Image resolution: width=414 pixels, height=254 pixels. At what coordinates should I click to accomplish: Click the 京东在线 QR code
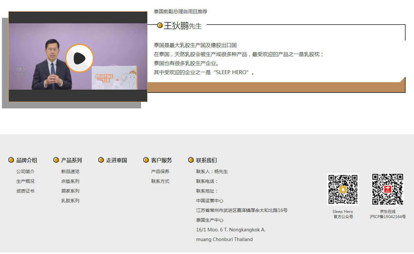(387, 189)
